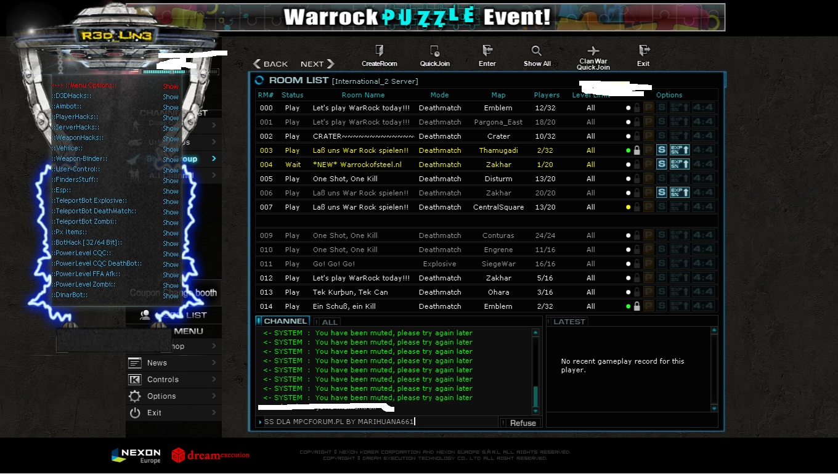Viewport: 838px width, 474px height.
Task: Toggle Show next to Px Items
Action: (x=171, y=233)
